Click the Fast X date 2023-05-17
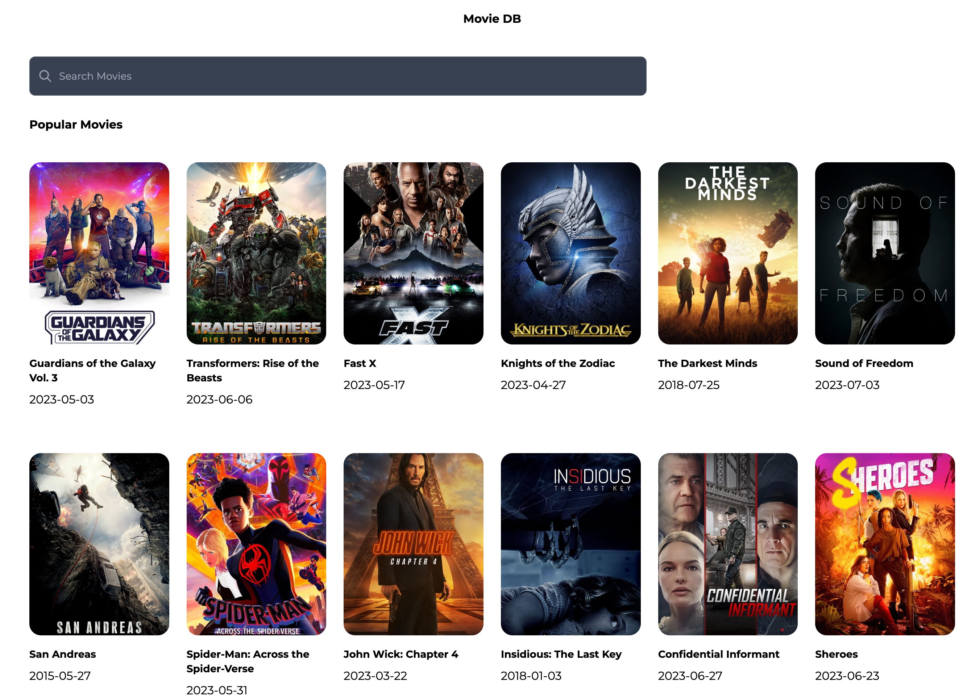 (374, 385)
